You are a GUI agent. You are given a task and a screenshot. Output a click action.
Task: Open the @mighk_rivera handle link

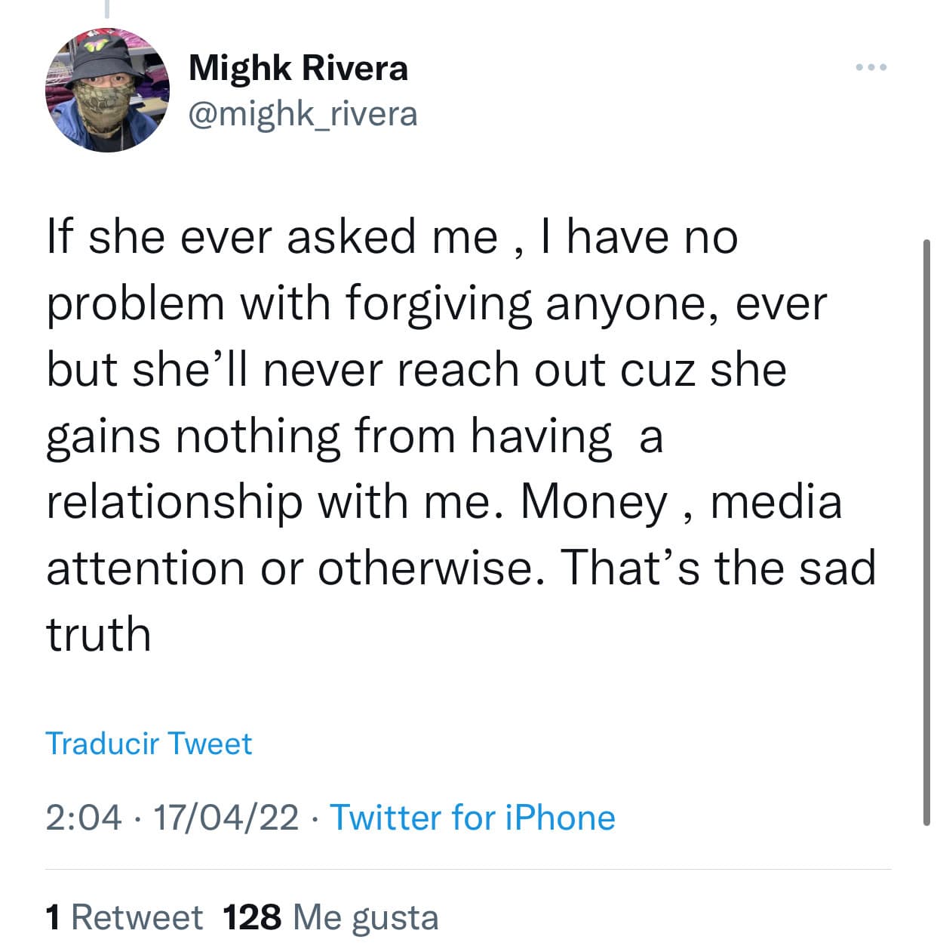pyautogui.click(x=302, y=114)
